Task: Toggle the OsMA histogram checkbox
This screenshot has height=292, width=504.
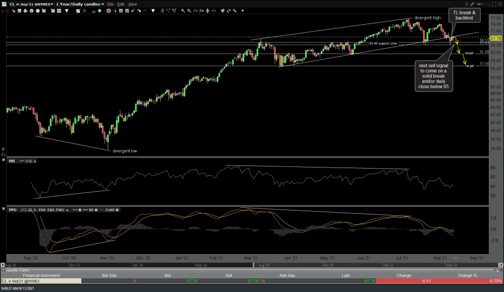Action: tap(117, 210)
